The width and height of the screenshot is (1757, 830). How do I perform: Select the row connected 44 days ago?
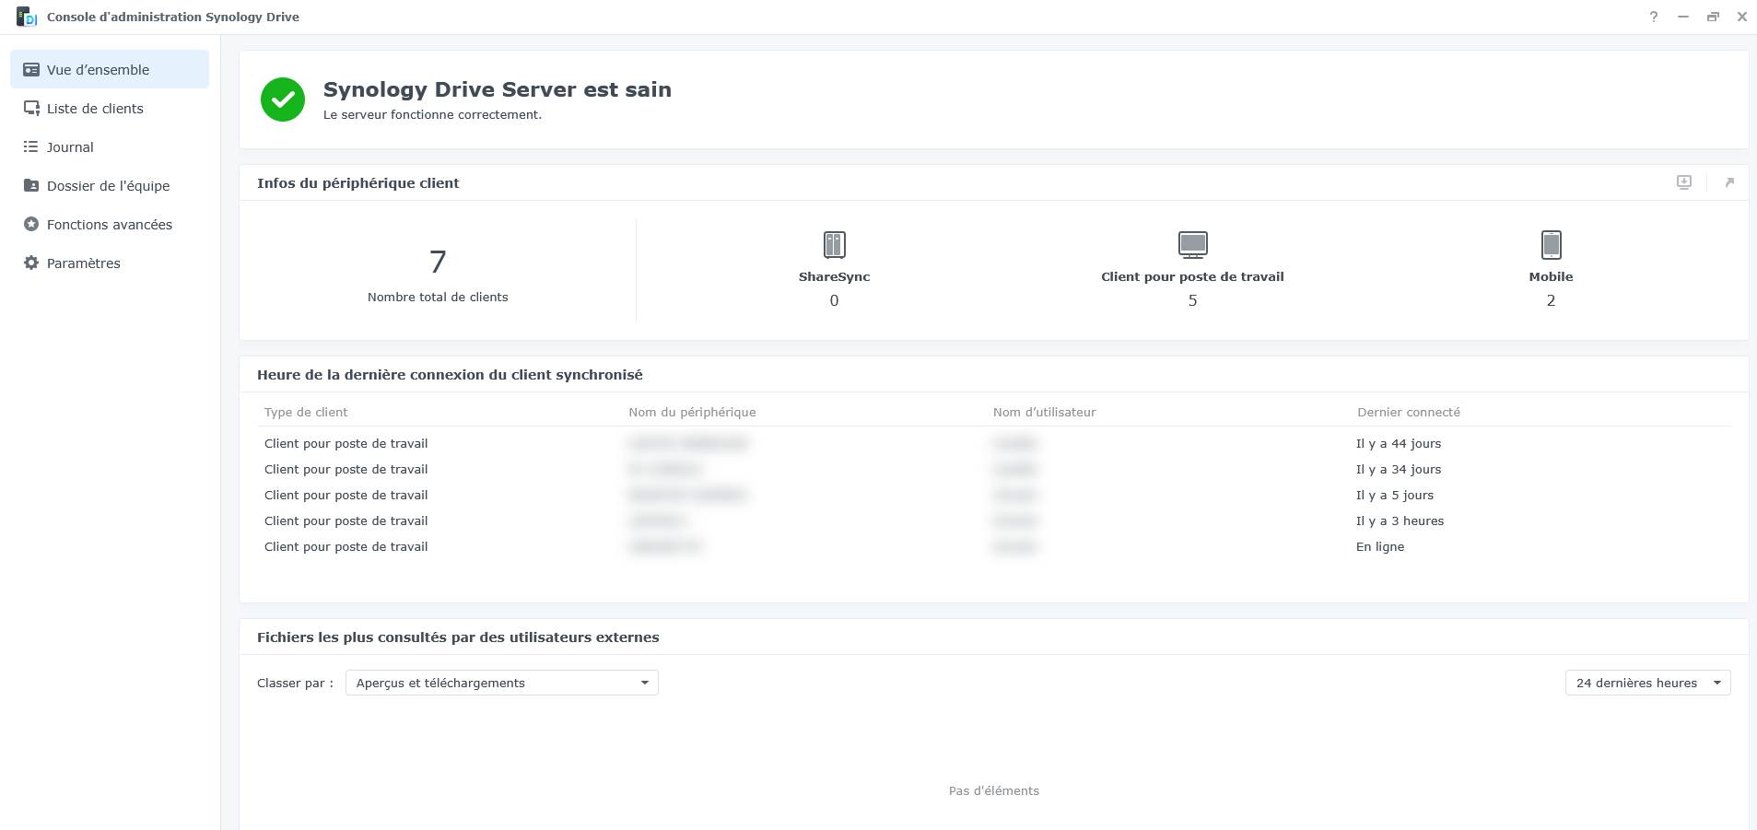point(994,443)
